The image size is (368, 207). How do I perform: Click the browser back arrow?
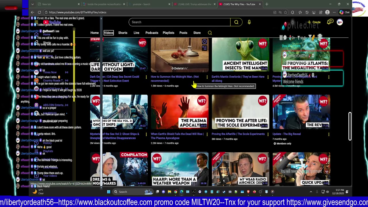tap(32, 12)
